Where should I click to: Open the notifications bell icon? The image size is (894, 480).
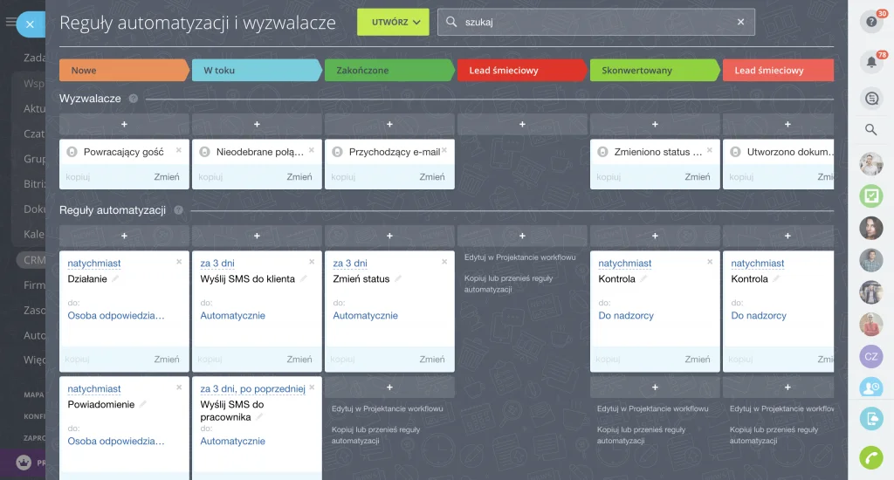click(x=870, y=62)
